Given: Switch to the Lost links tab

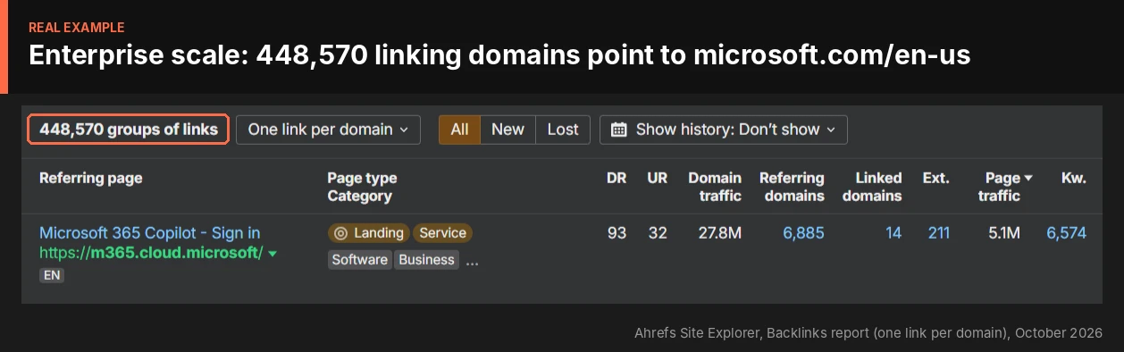Looking at the screenshot, I should pyautogui.click(x=563, y=130).
